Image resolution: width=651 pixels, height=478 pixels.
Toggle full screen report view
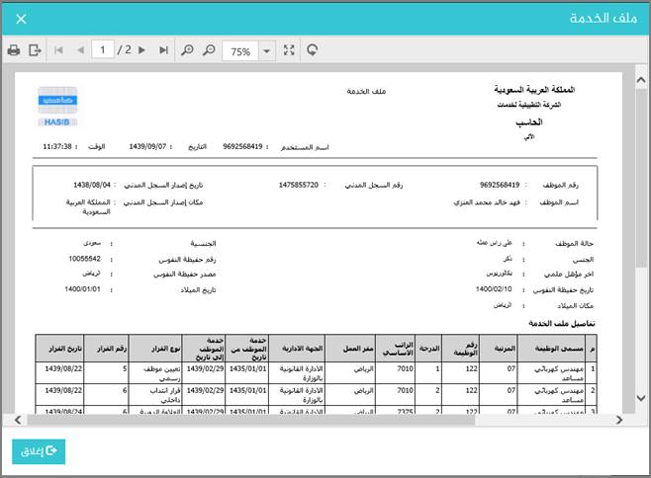coord(289,50)
